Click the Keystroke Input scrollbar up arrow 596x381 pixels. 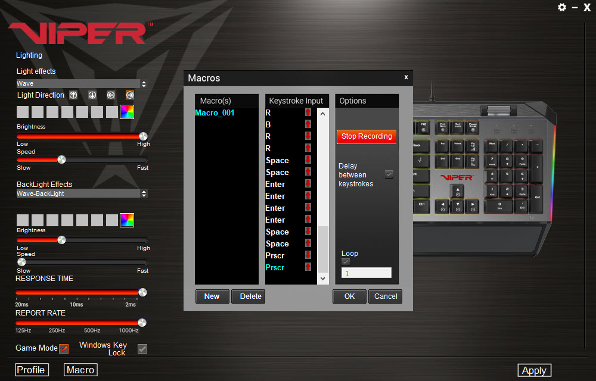point(322,114)
